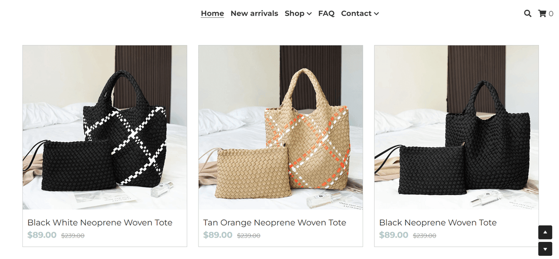Click the scroll-up arrow button
559x259 pixels.
(545, 232)
